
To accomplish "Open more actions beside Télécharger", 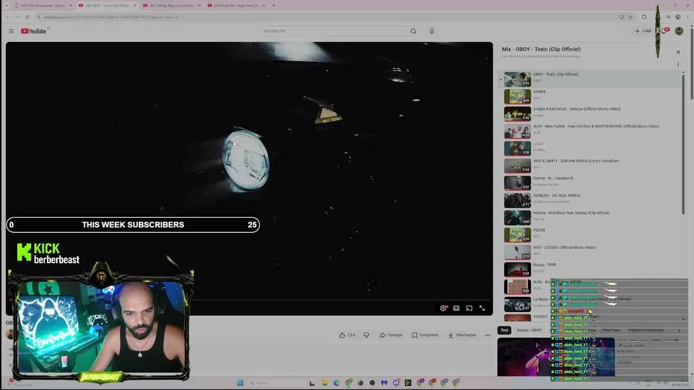I will point(487,335).
